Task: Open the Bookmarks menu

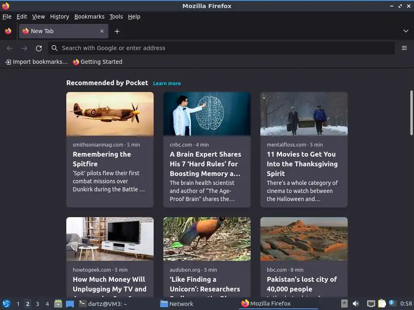Action: [x=89, y=17]
